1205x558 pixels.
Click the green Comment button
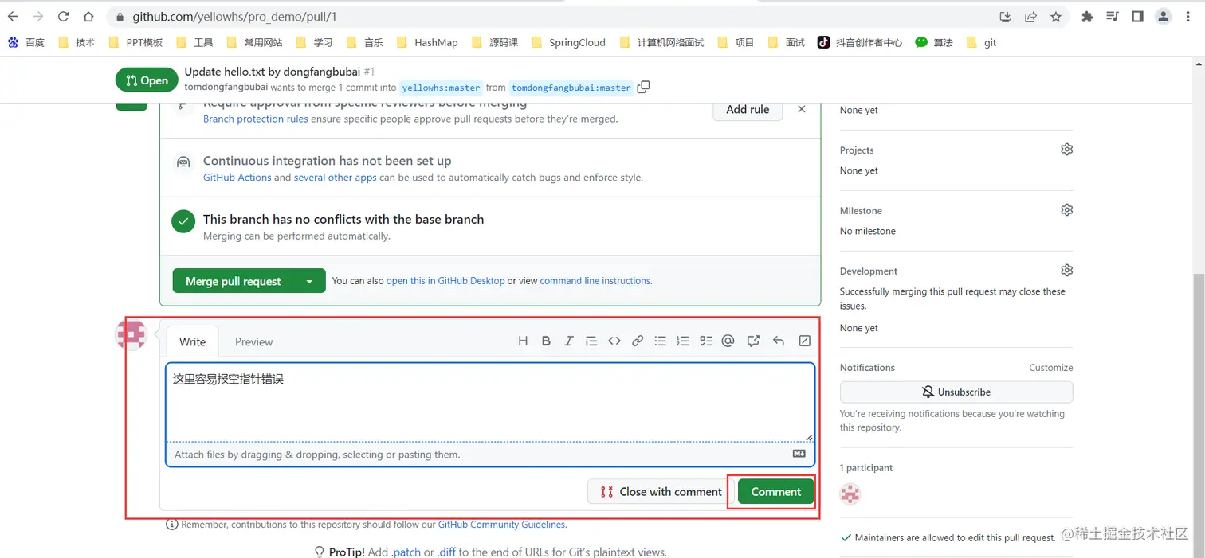coord(776,491)
